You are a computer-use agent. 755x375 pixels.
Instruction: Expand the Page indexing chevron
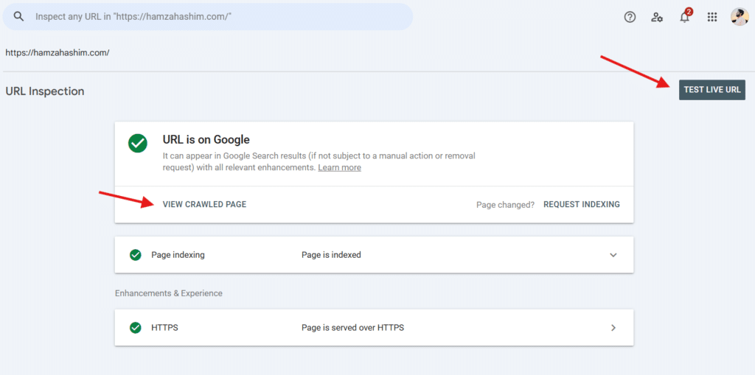[x=613, y=255]
